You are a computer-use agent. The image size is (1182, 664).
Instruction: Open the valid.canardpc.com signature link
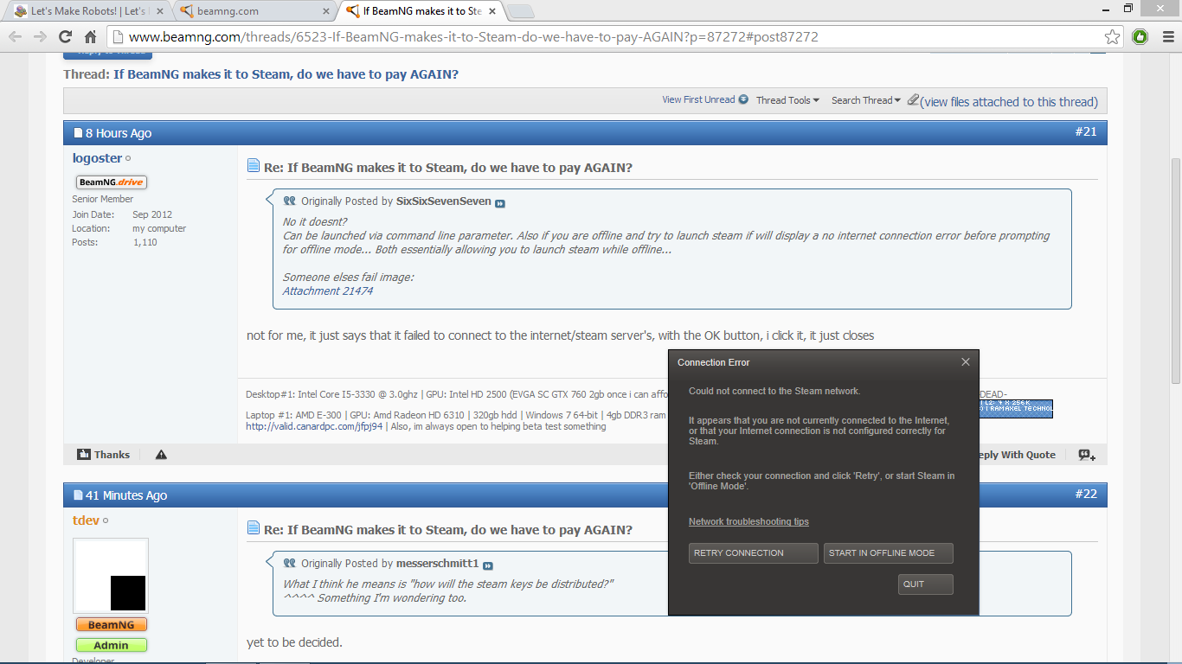click(314, 426)
